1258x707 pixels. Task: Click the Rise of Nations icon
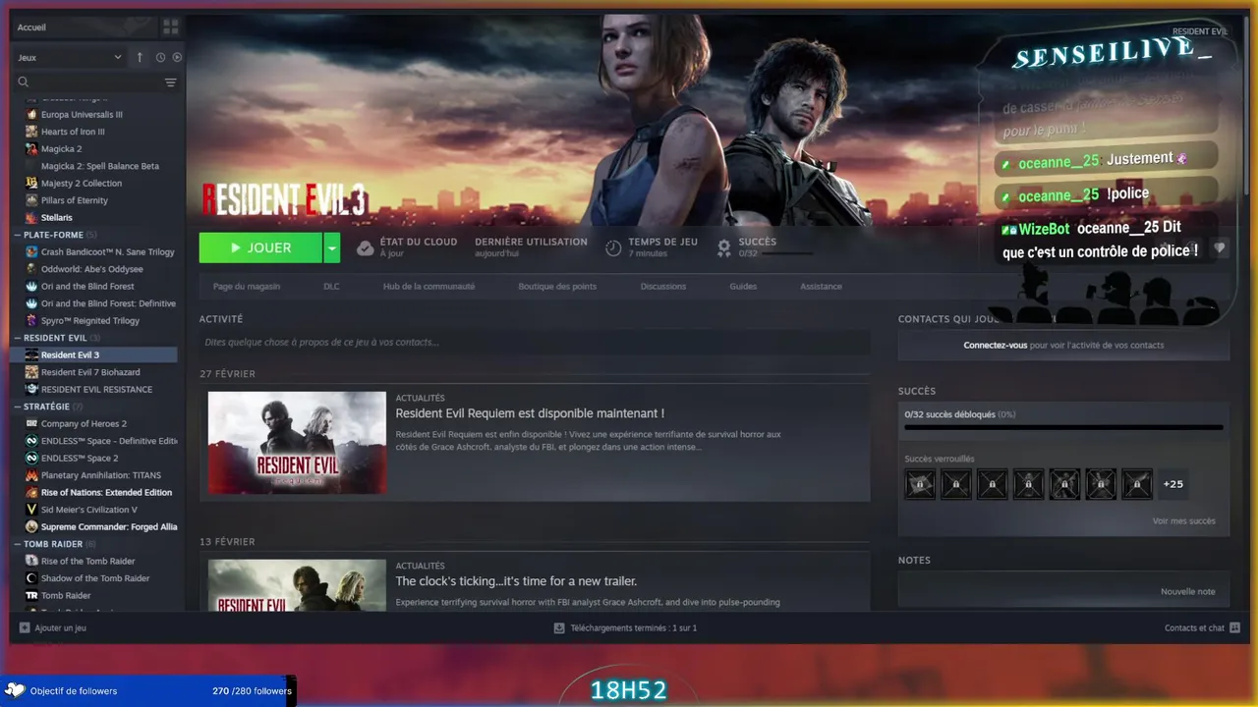click(x=32, y=492)
